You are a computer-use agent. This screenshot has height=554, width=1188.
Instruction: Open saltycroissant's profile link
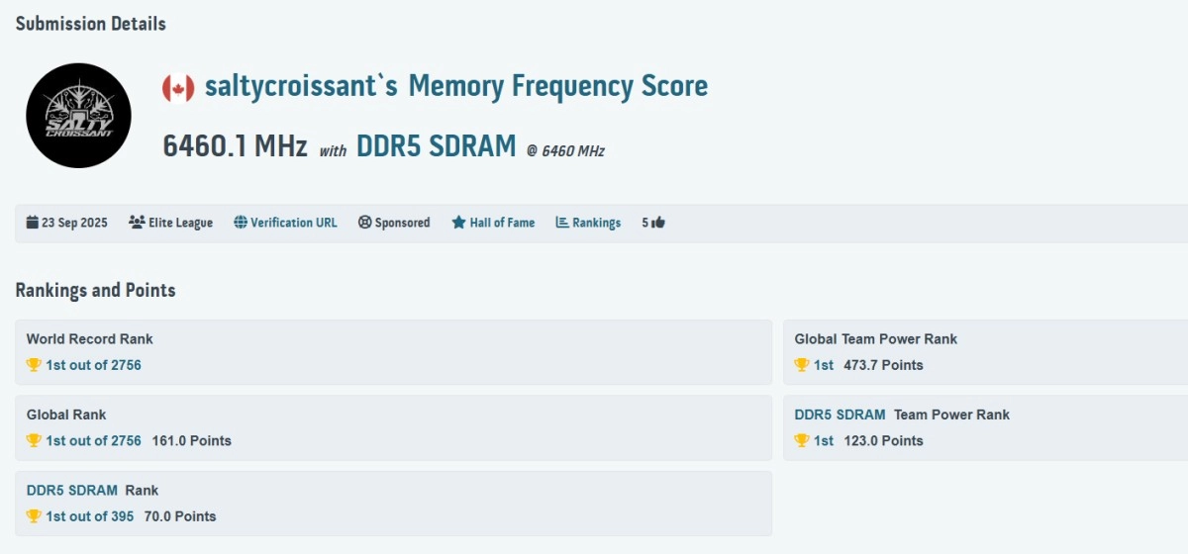(x=301, y=86)
